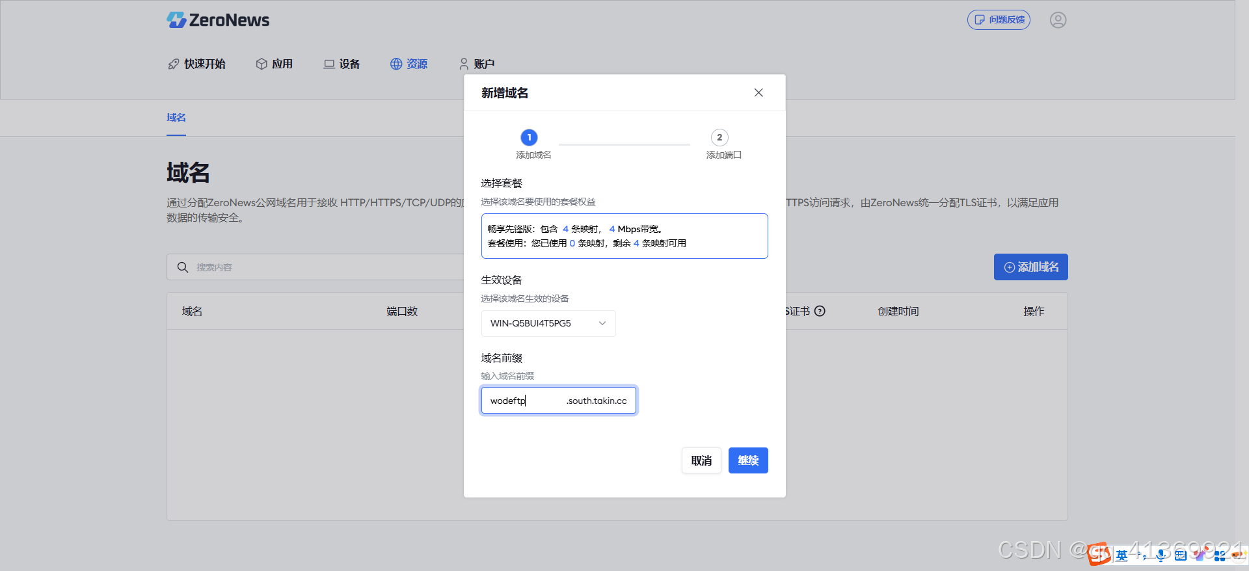Click 取消 to cancel the dialog
The image size is (1249, 571).
(x=701, y=460)
